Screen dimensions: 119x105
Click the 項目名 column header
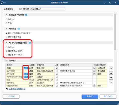tap(17, 65)
